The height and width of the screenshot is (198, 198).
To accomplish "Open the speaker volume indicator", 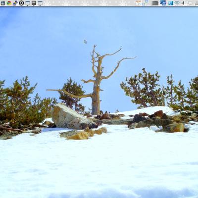I will click(183, 3).
